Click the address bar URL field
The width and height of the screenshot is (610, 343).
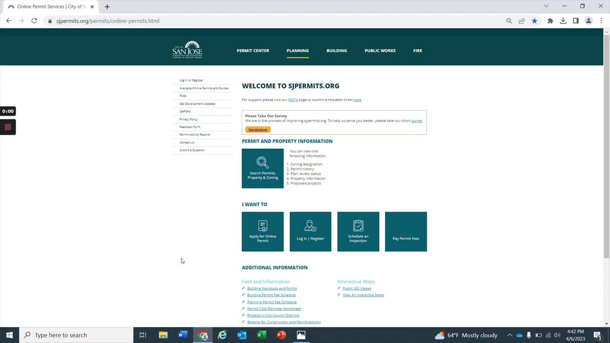pos(272,21)
